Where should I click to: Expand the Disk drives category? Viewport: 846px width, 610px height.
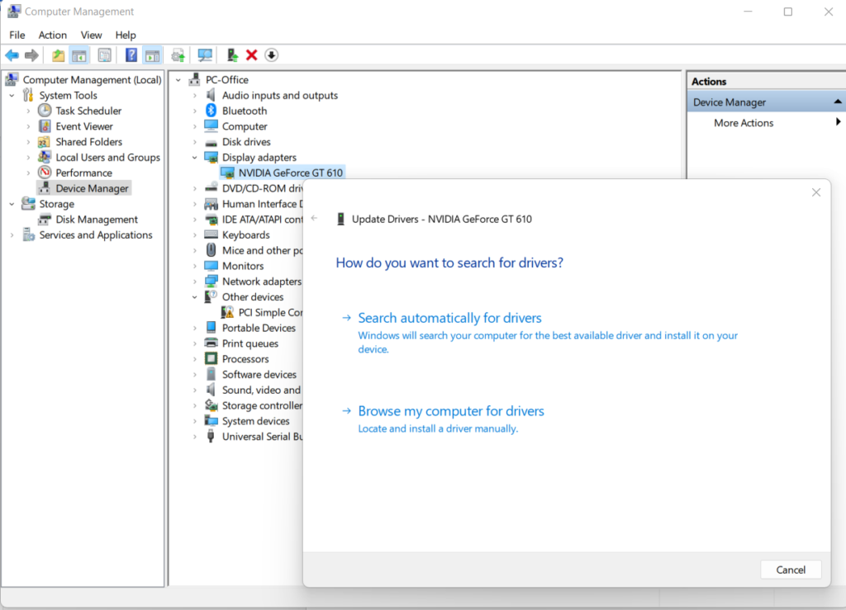click(195, 142)
